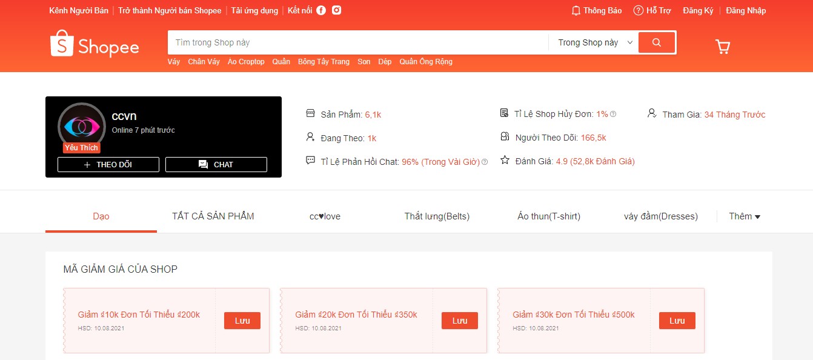This screenshot has height=360, width=813.
Task: Click the Sản Phẩm store icon
Action: point(311,113)
